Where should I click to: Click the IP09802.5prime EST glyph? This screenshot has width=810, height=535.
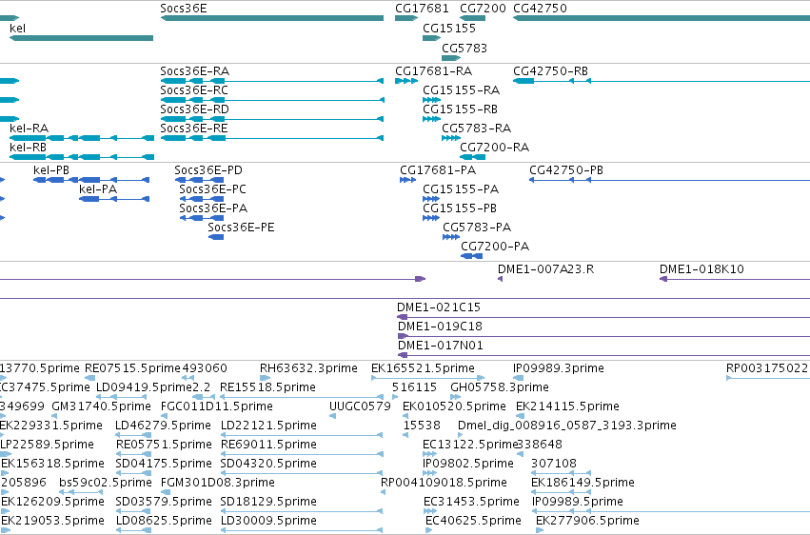(430, 473)
